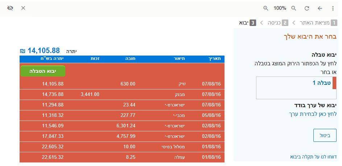
Task: Select the מבנק row with 3,441.00 credit
Action: (122, 94)
